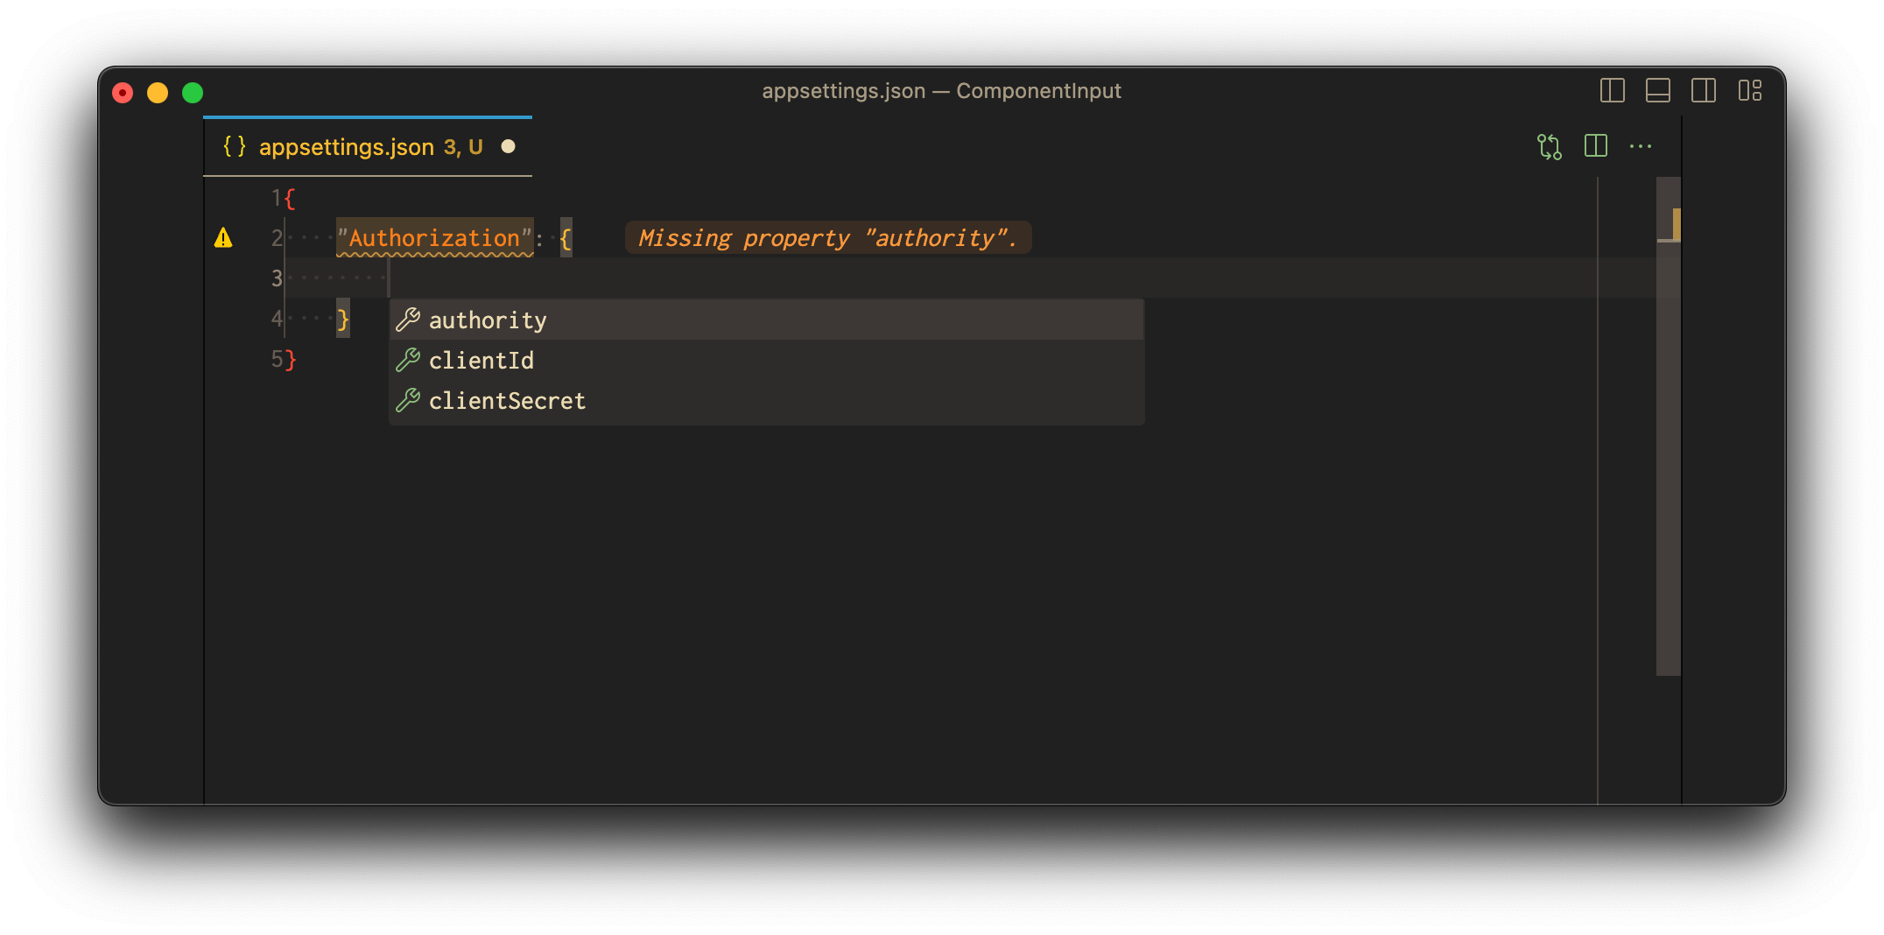Click the window title appsettings.json — ComponentInput
Viewport: 1884px width, 935px height.
point(941,91)
